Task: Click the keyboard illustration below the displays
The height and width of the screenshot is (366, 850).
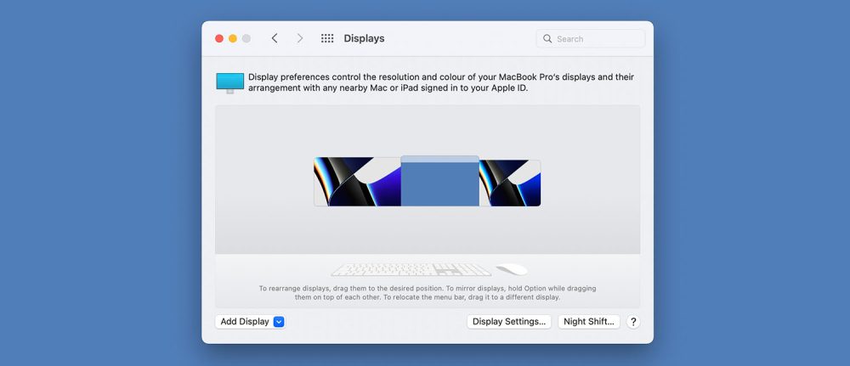Action: 411,269
